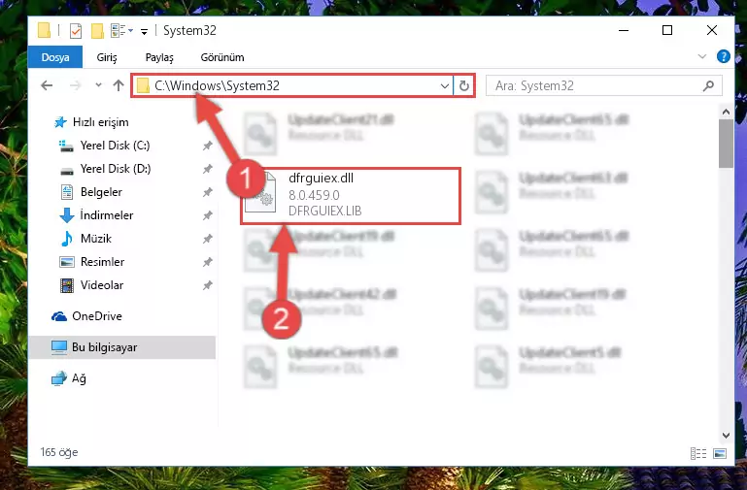
Task: Switch to large icons view in status bar
Action: [x=720, y=453]
